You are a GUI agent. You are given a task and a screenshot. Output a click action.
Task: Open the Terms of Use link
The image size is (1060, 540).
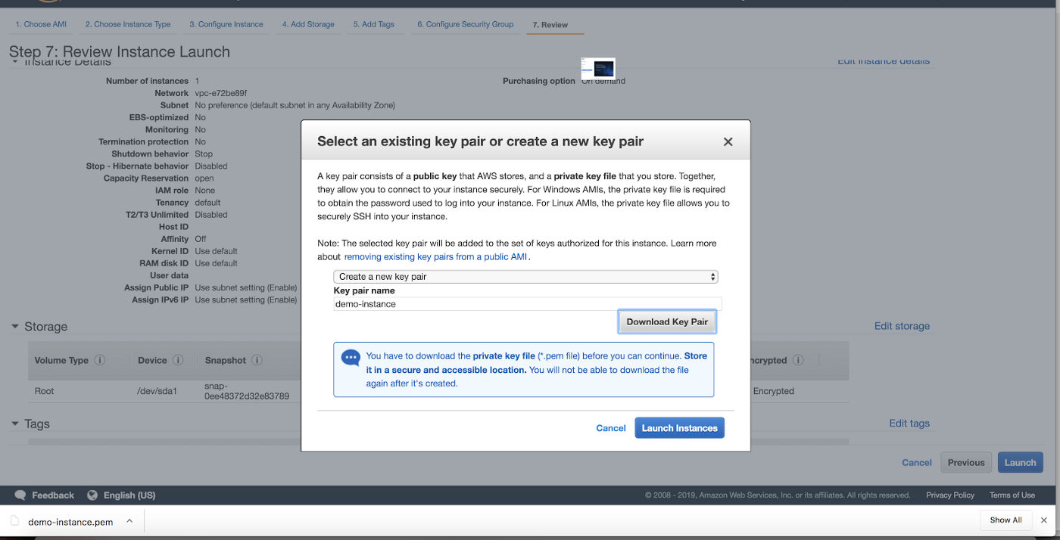pos(1012,495)
